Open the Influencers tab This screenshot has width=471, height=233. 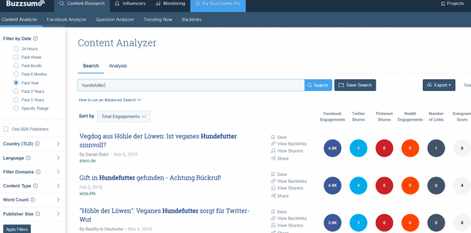(x=130, y=4)
